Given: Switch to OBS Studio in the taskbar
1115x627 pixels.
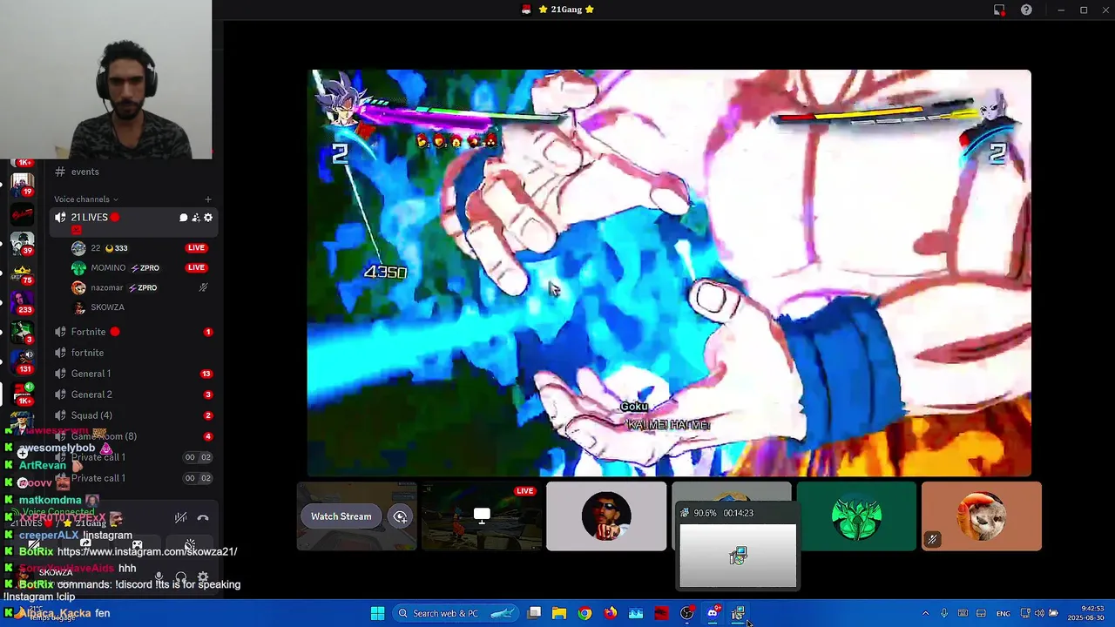Looking at the screenshot, I should (686, 613).
